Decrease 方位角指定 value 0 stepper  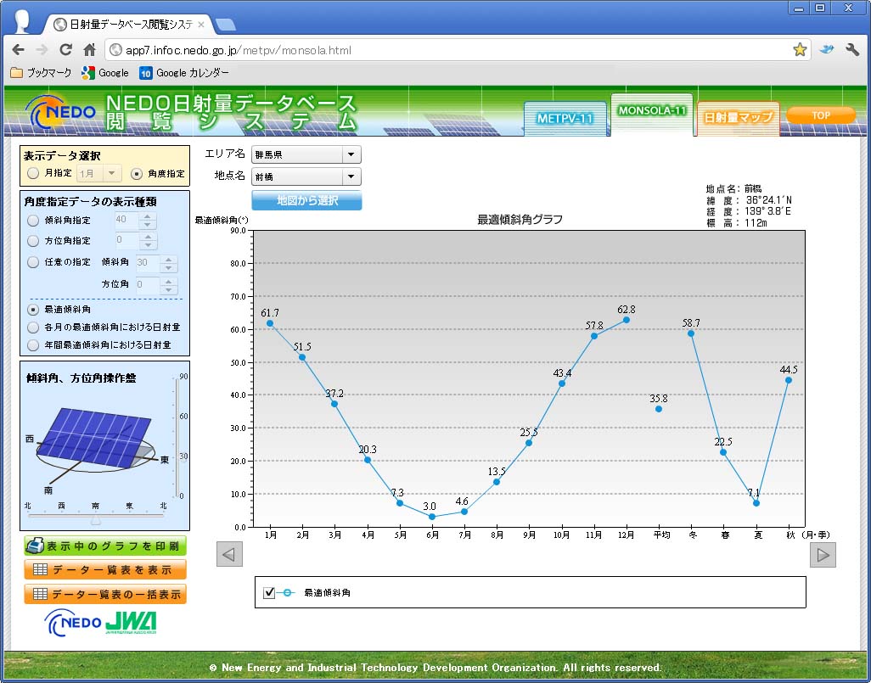pyautogui.click(x=148, y=245)
